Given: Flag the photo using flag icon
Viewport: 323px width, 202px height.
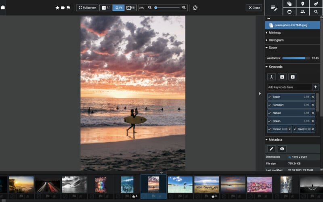Looking at the screenshot, I should click(x=68, y=8).
